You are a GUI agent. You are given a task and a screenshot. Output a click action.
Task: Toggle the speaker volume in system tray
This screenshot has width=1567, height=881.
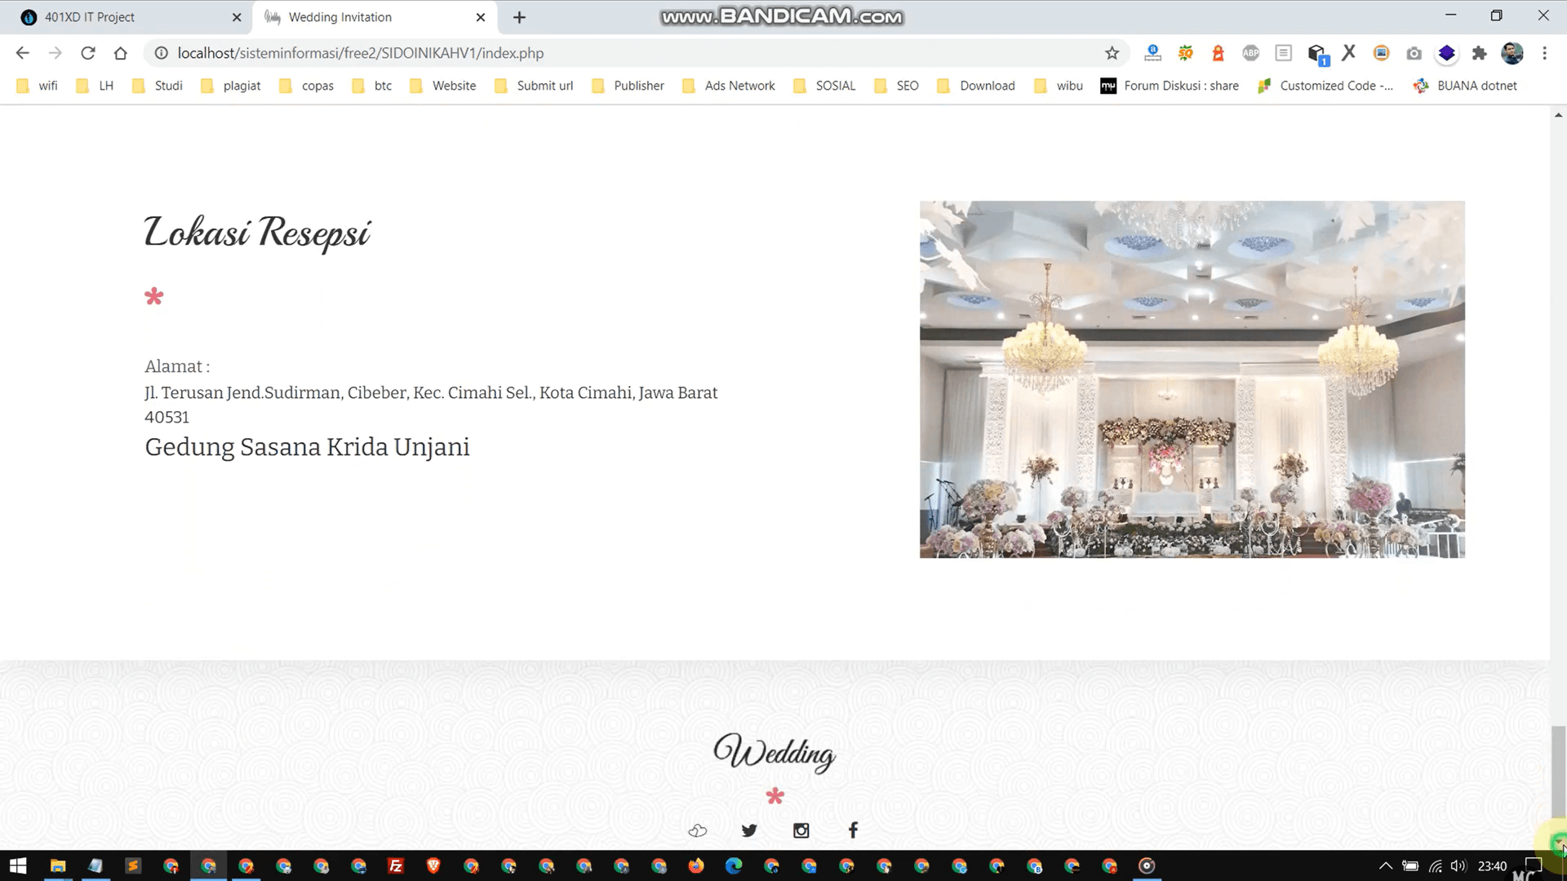[x=1461, y=866]
